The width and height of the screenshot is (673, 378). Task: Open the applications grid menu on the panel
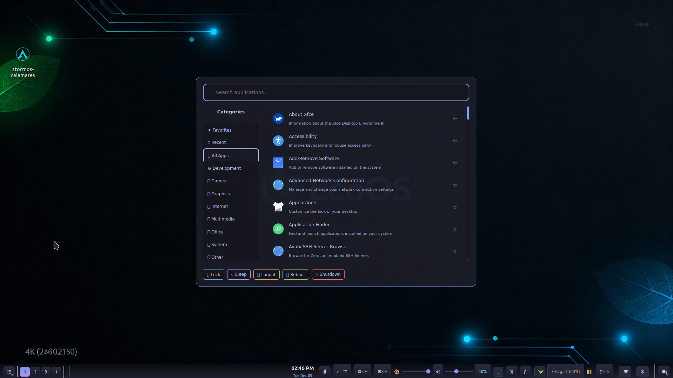9,372
